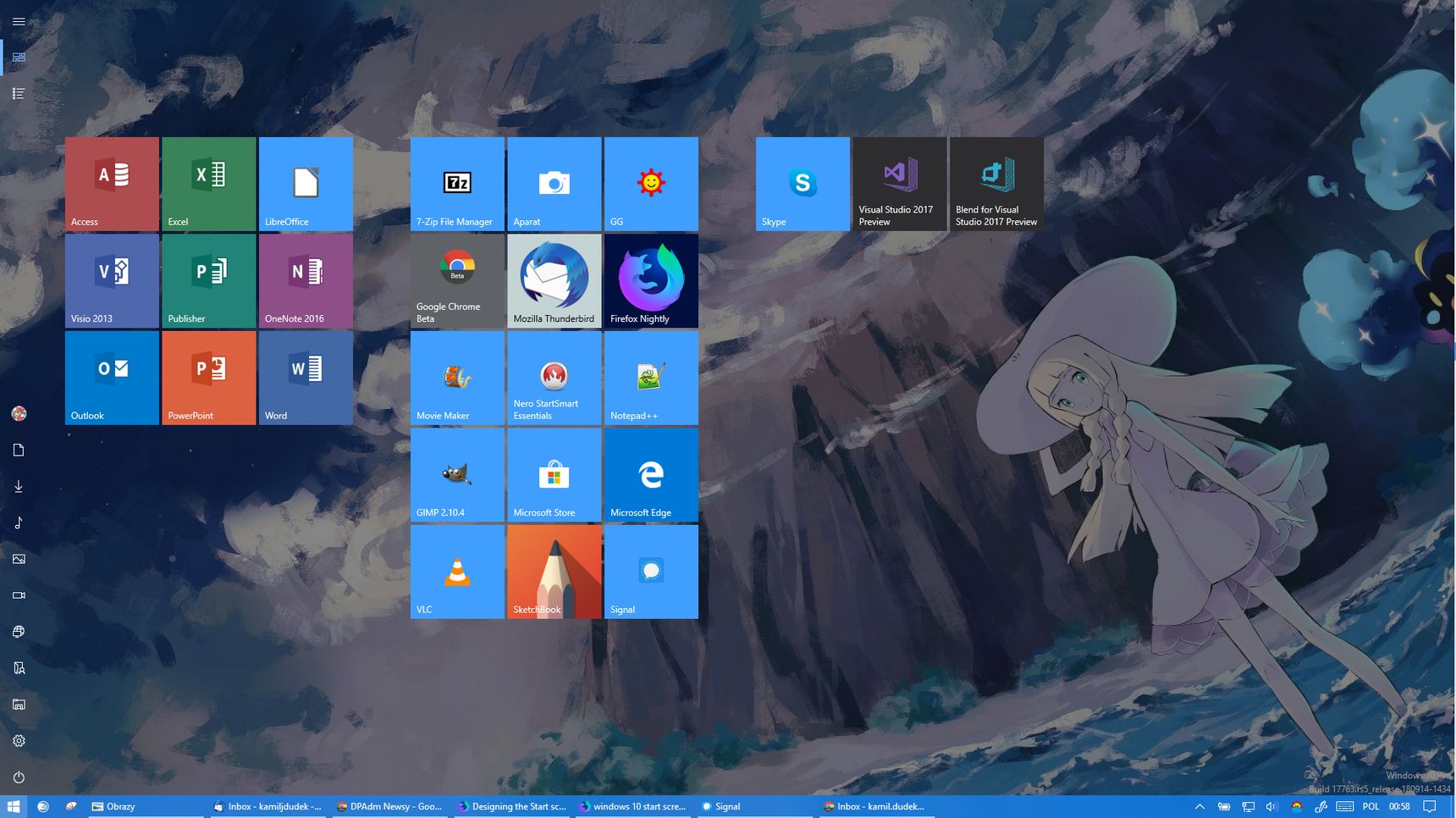Open Windows Ink Workspace pen icon
This screenshot has width=1456, height=818.
pyautogui.click(x=1321, y=807)
